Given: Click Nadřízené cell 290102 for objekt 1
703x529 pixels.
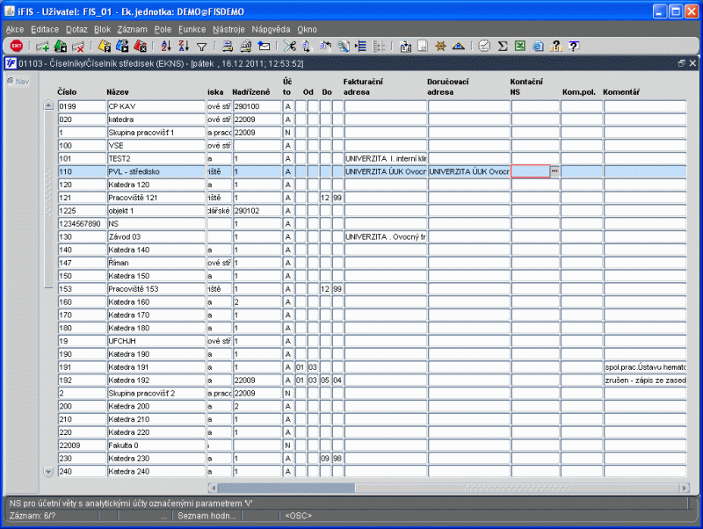Looking at the screenshot, I should click(257, 211).
